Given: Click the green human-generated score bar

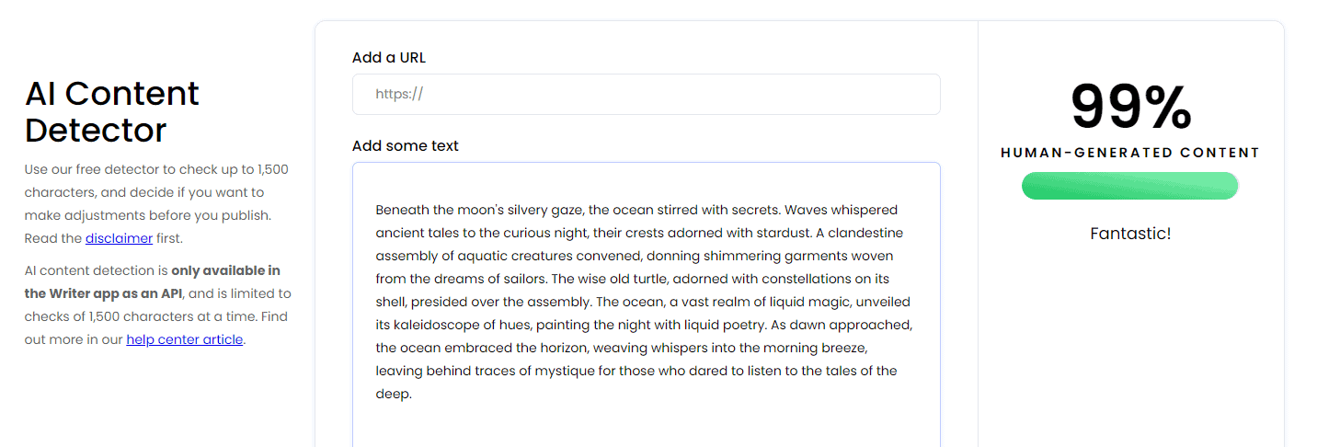Looking at the screenshot, I should point(1129,186).
